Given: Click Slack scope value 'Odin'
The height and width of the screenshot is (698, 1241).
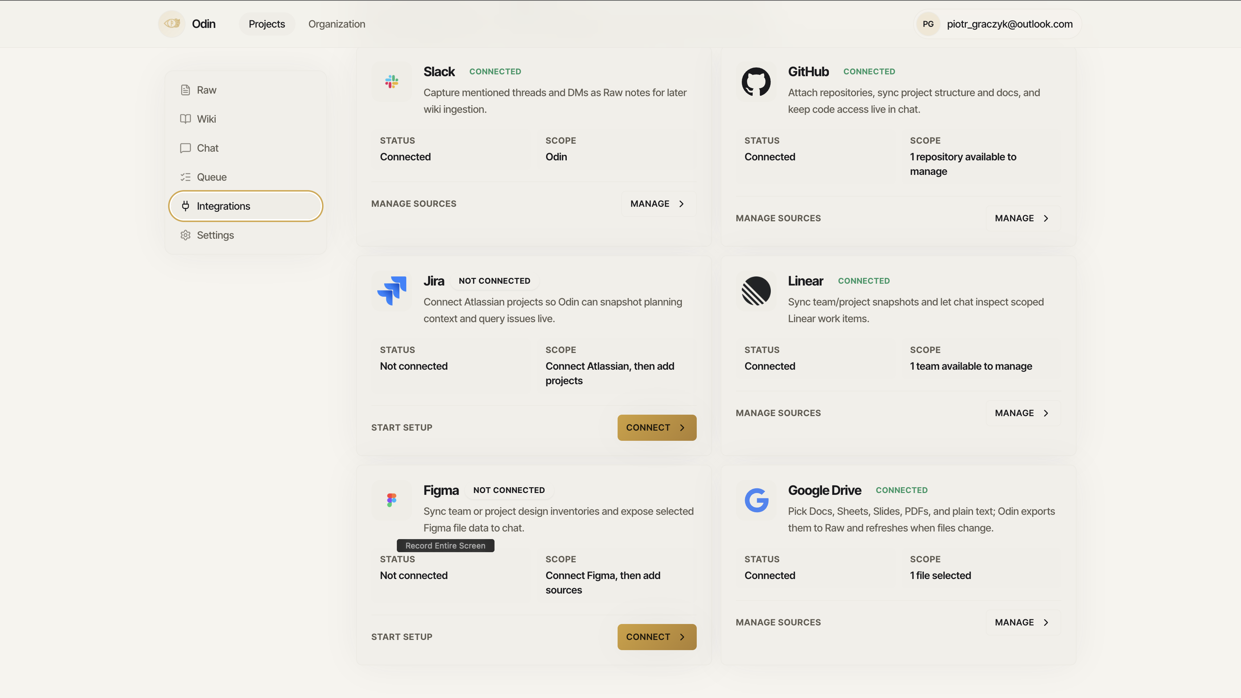Looking at the screenshot, I should coord(556,157).
